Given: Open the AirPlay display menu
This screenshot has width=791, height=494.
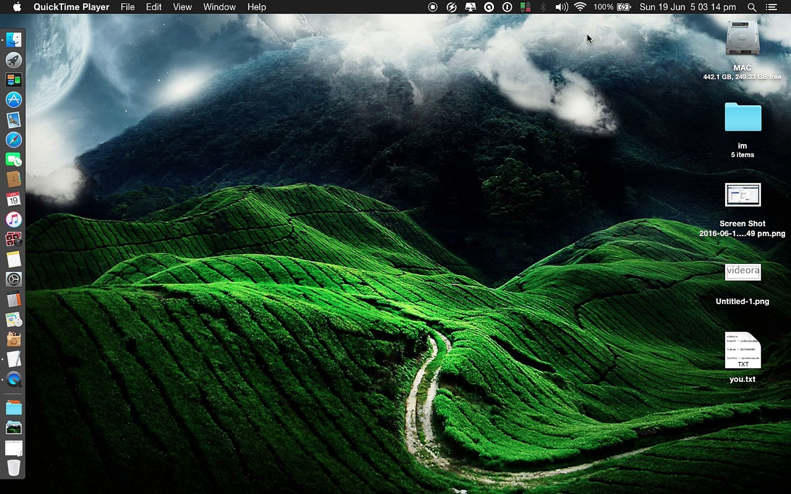Looking at the screenshot, I should coord(471,7).
